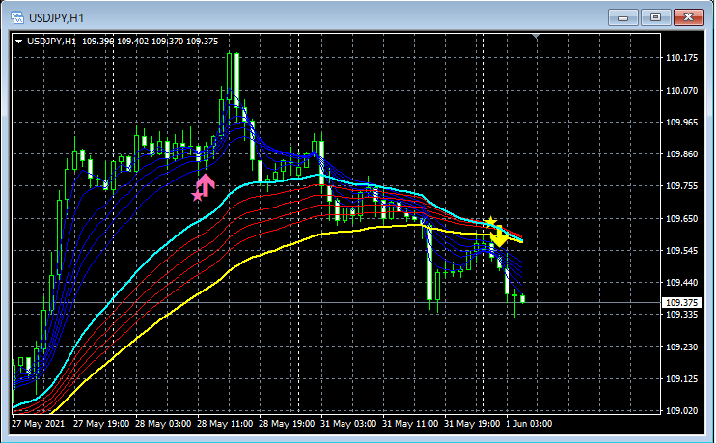Click the 109.335 price scale label
Viewport: 716px width, 443px height.
681,315
